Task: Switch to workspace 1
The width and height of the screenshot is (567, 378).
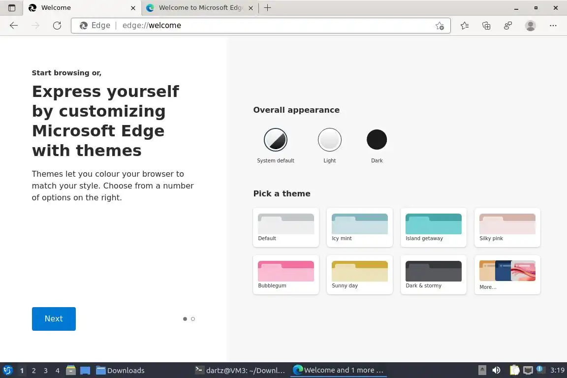Action: coord(22,371)
